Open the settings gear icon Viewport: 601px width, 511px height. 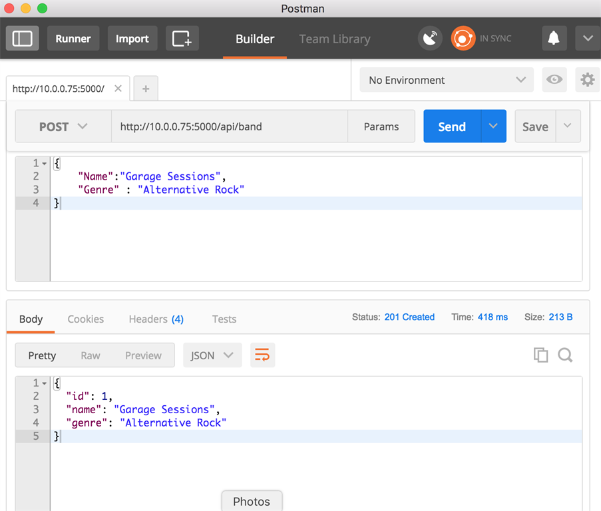[587, 80]
